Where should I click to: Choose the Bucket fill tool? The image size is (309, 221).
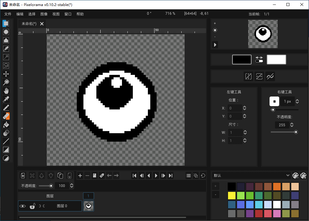[5, 124]
